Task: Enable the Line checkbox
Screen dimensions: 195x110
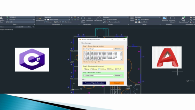Action: [85, 69]
